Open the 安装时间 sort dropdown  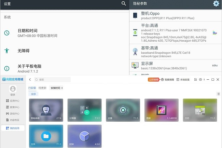(57, 88)
